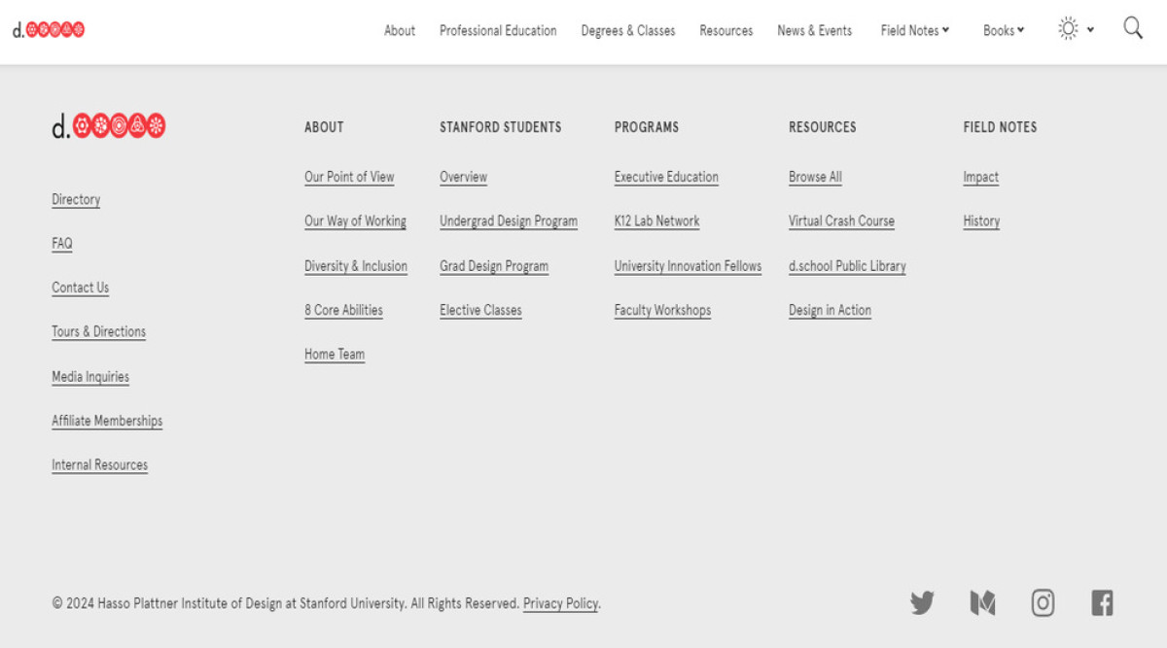Click the d.school logo in the header
The image size is (1167, 648).
click(x=48, y=29)
